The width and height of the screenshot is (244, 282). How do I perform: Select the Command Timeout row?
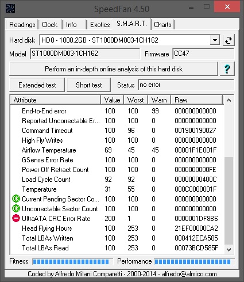tap(117, 131)
